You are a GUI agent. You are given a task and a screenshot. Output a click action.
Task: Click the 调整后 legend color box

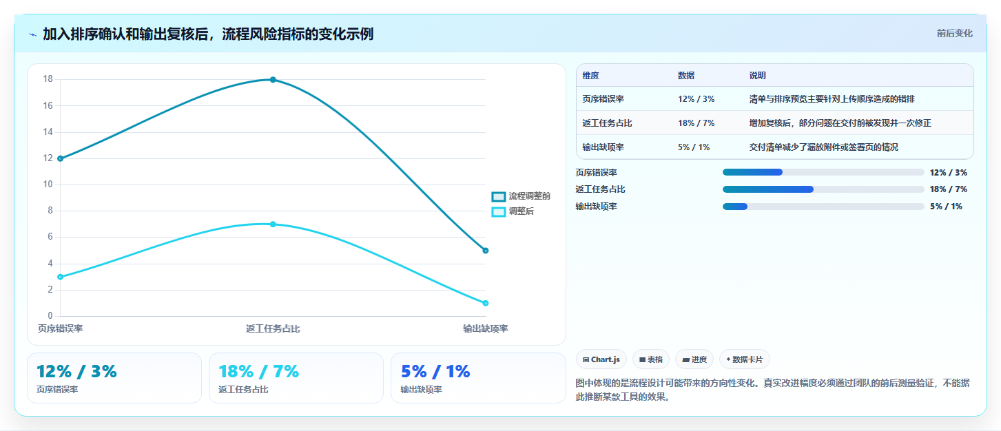(x=499, y=211)
